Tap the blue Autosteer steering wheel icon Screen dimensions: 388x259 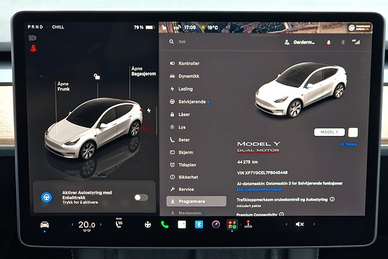[47, 197]
